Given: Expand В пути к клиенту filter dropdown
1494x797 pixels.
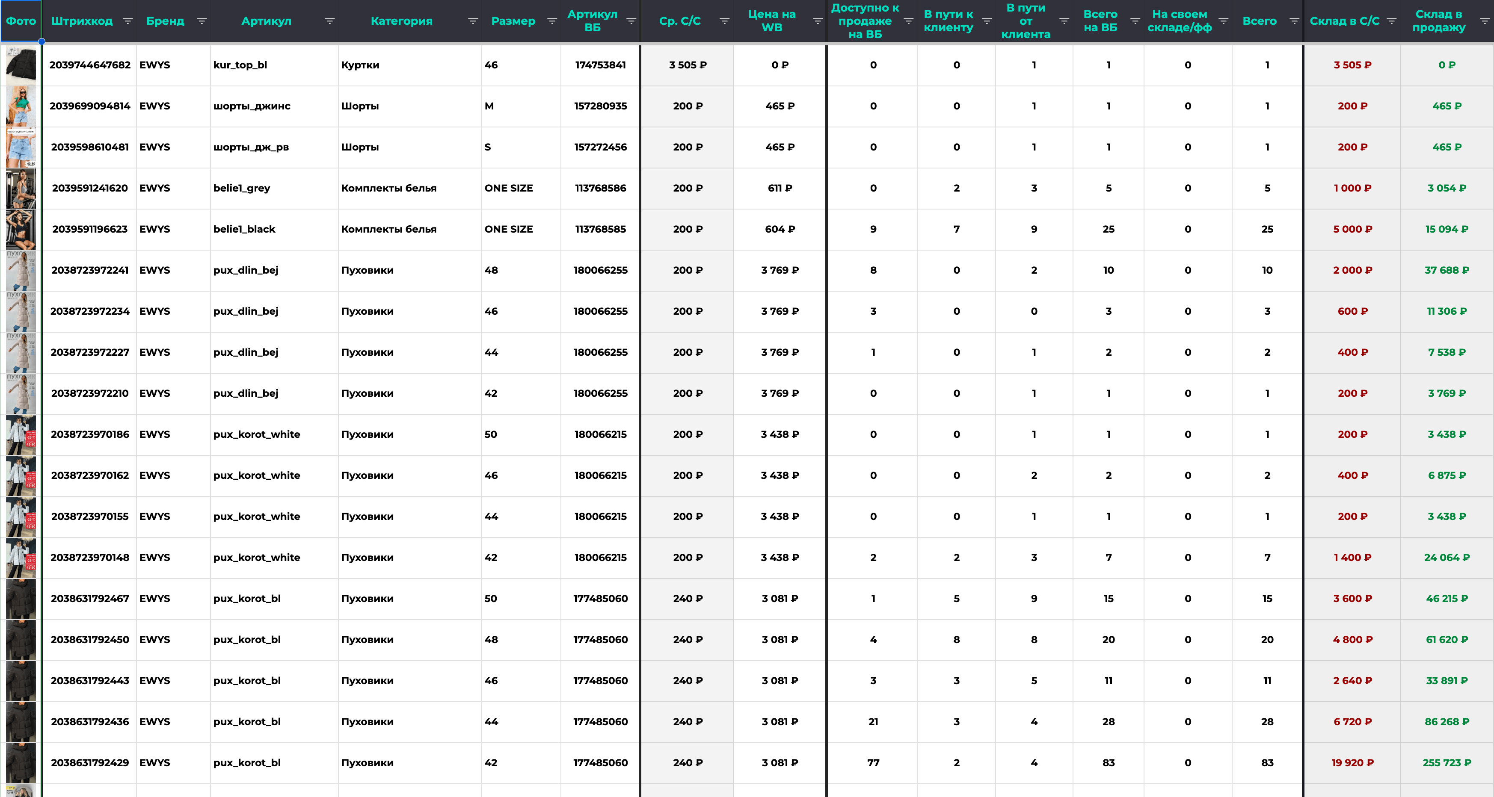Looking at the screenshot, I should click(x=987, y=21).
